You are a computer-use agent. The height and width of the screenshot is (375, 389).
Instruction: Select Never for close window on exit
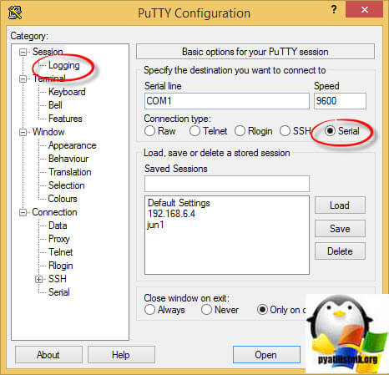pyautogui.click(x=206, y=309)
